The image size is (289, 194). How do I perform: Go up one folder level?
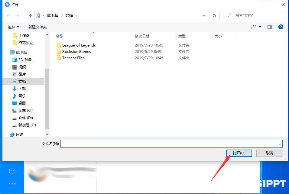click(x=31, y=16)
